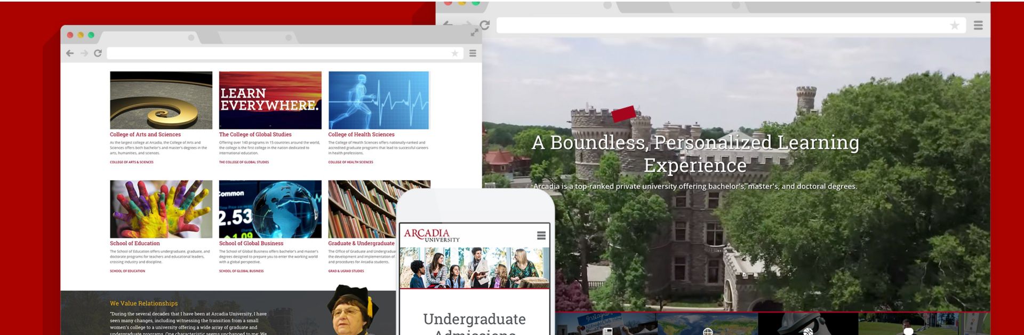Open the right browser's hamburger menu
Viewport: 1024px width, 335px height.
point(978,25)
